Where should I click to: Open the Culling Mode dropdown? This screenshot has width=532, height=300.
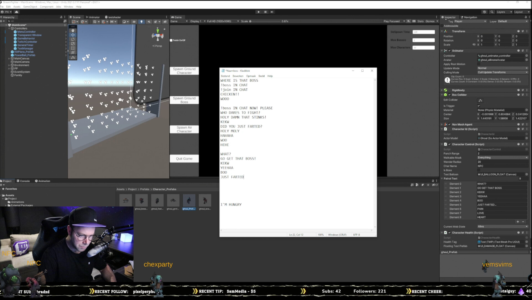pos(502,72)
